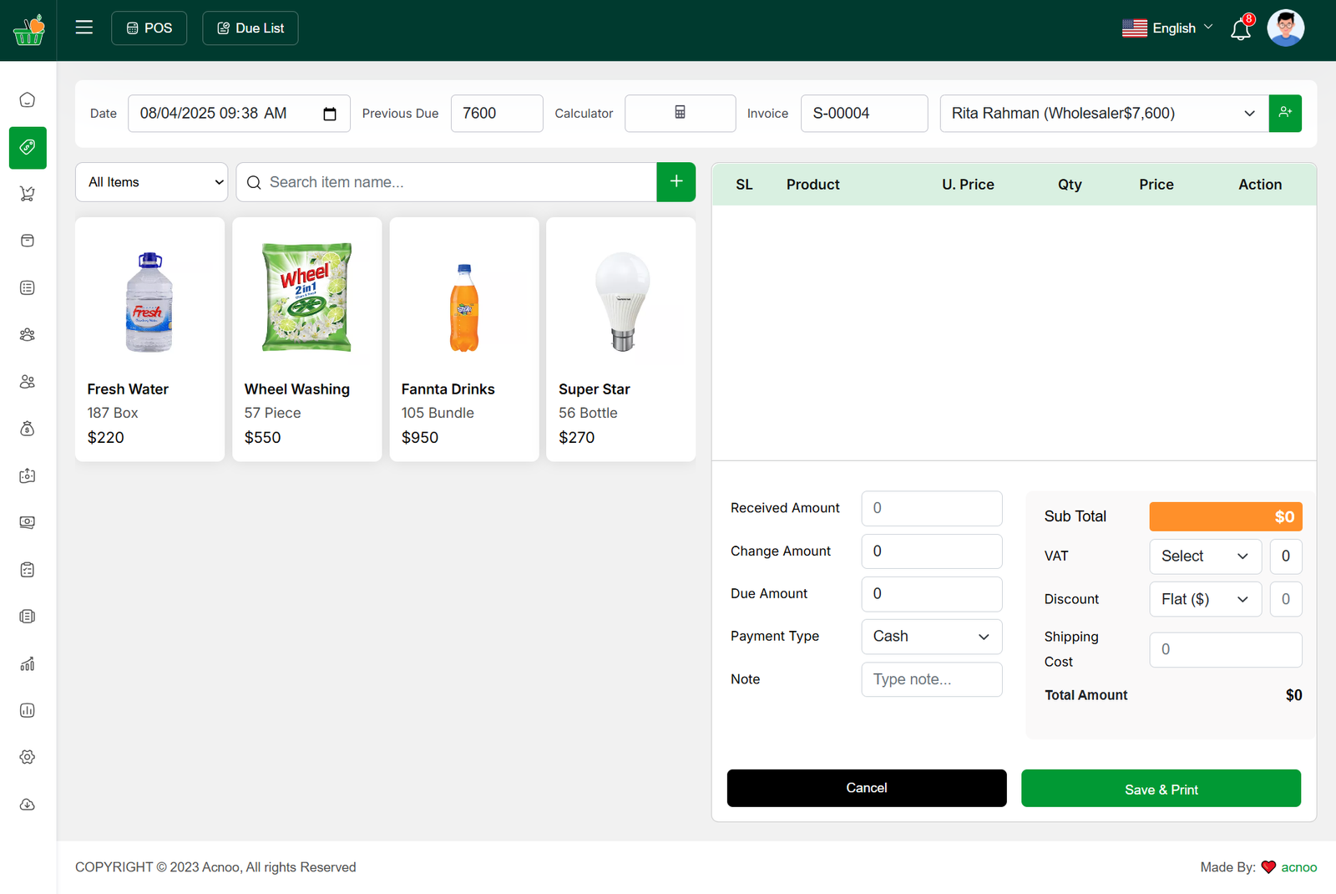Expand the Payment Type Cash dropdown
The image size is (1336, 894).
(931, 637)
